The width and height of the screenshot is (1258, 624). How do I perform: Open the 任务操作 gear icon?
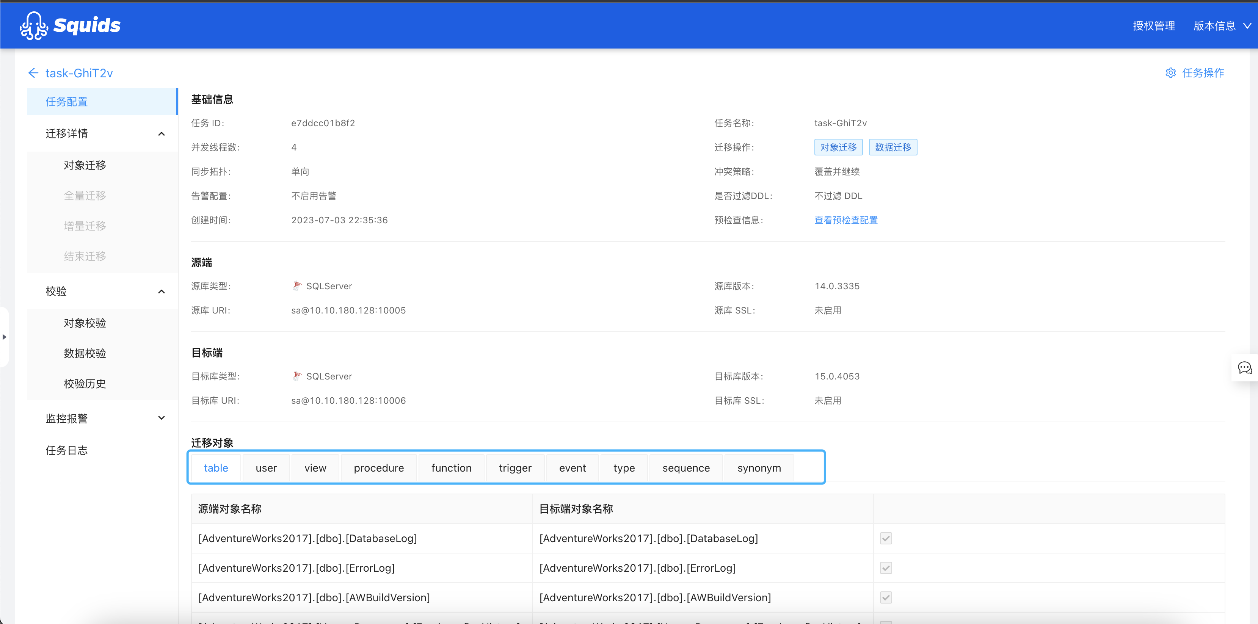point(1170,73)
